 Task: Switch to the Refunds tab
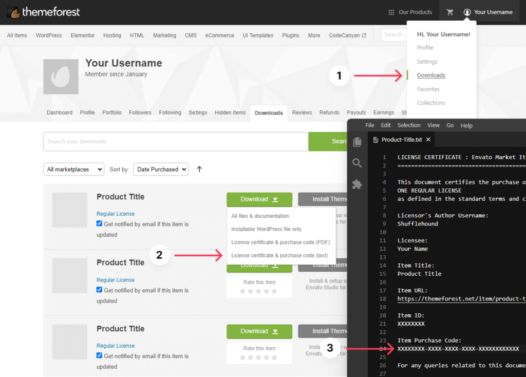click(329, 112)
